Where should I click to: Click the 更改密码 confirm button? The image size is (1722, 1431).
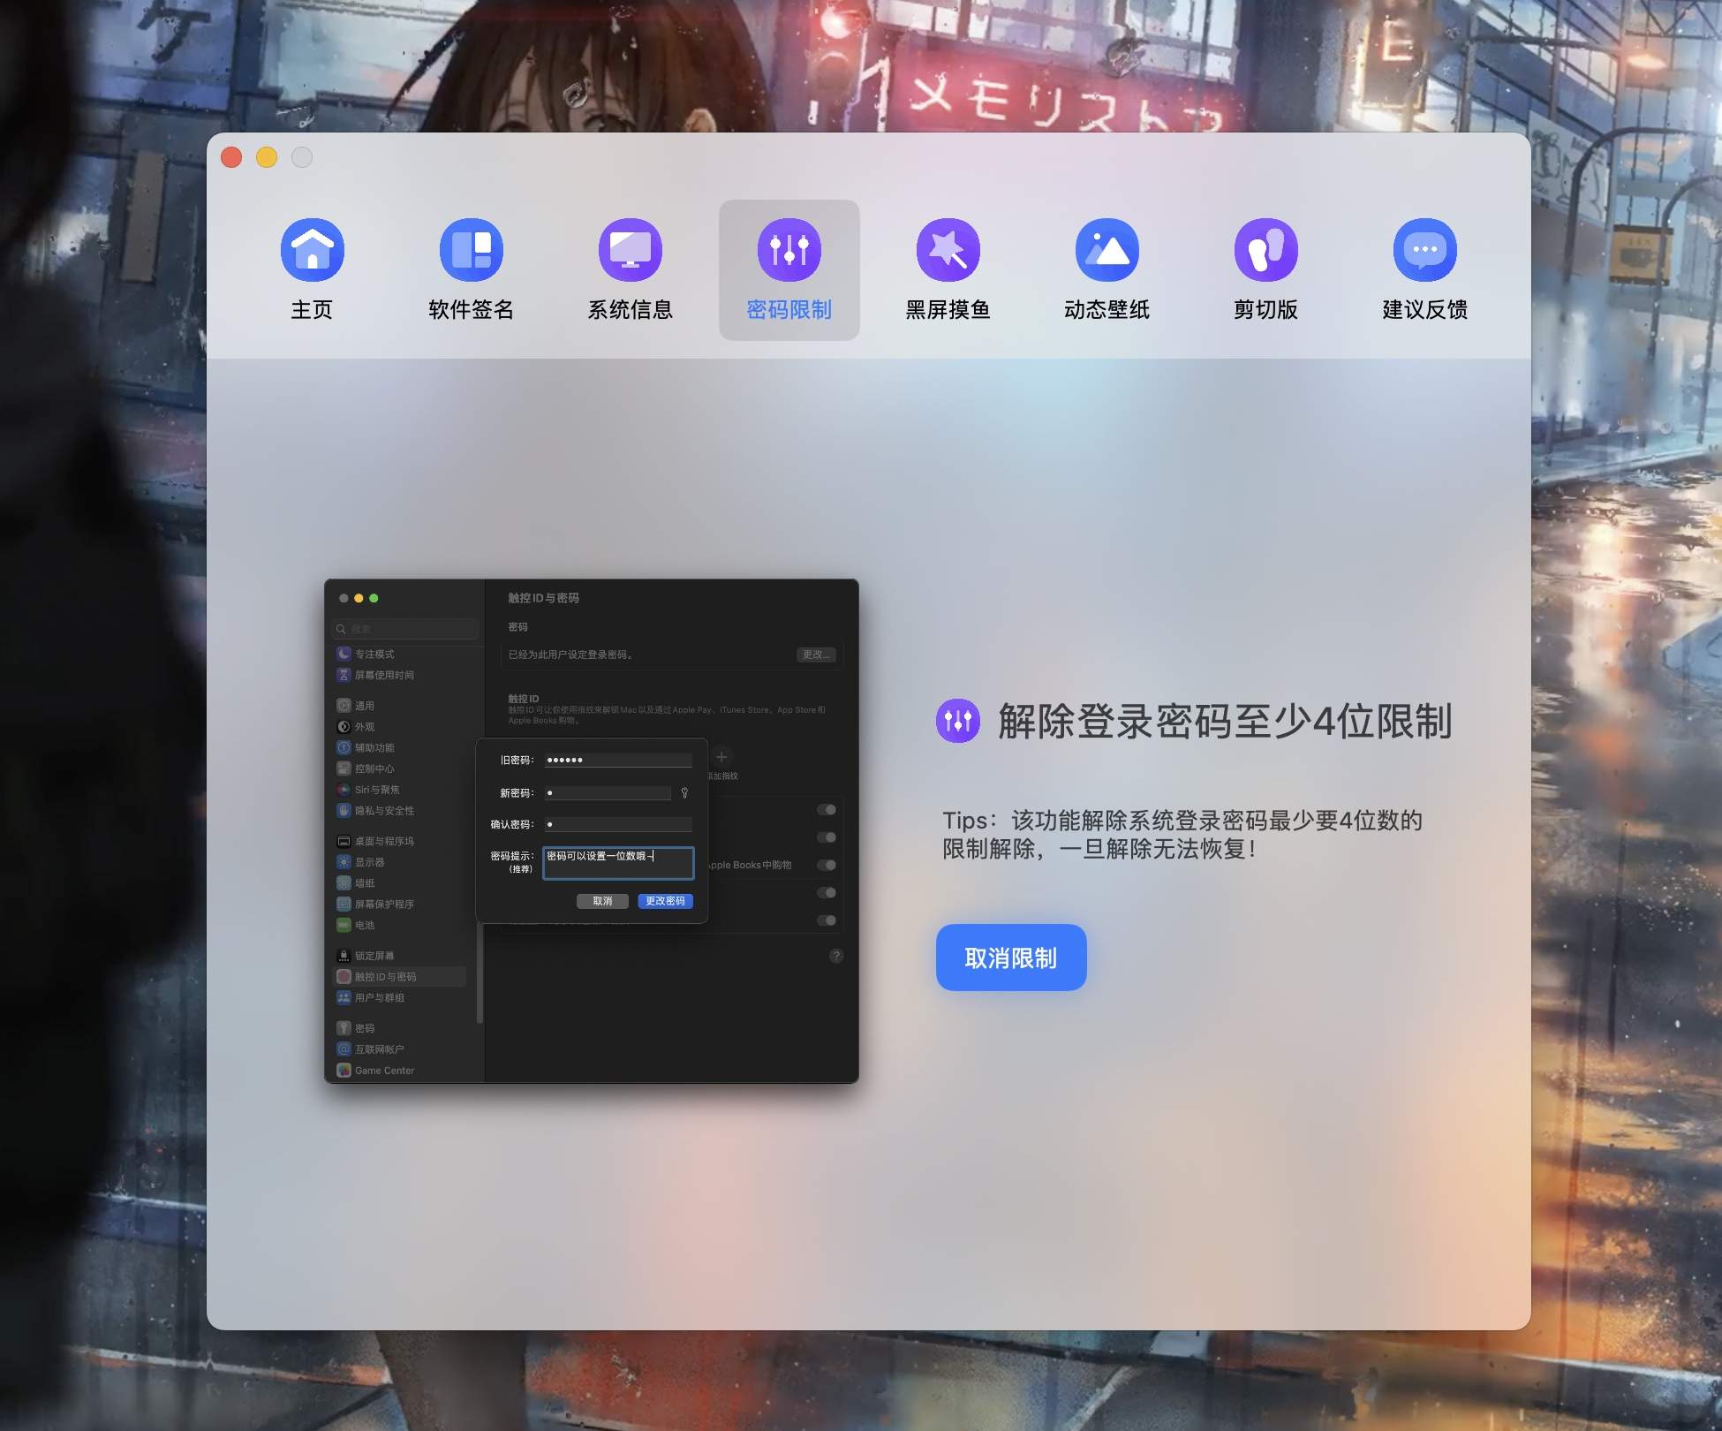(x=665, y=901)
